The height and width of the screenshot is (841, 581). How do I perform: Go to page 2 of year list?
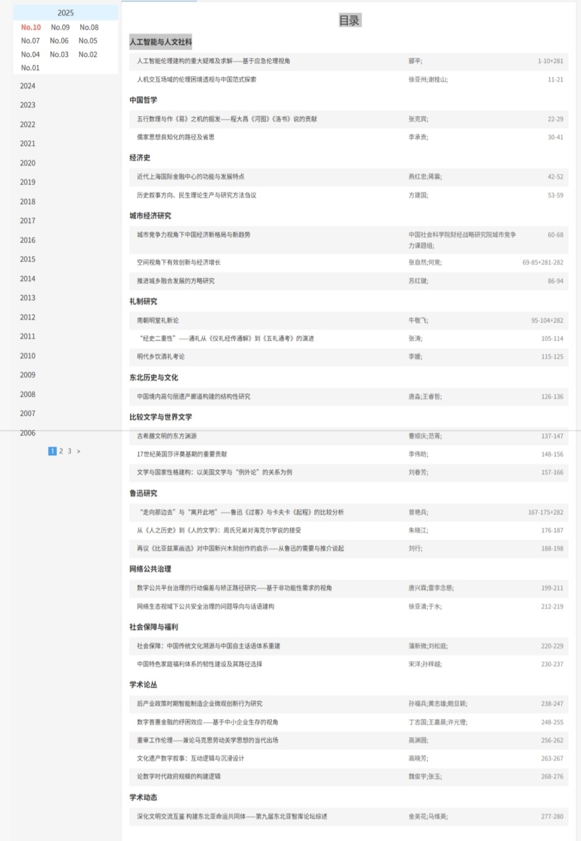(61, 451)
